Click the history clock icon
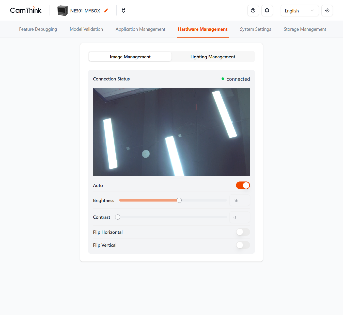 pos(327,11)
